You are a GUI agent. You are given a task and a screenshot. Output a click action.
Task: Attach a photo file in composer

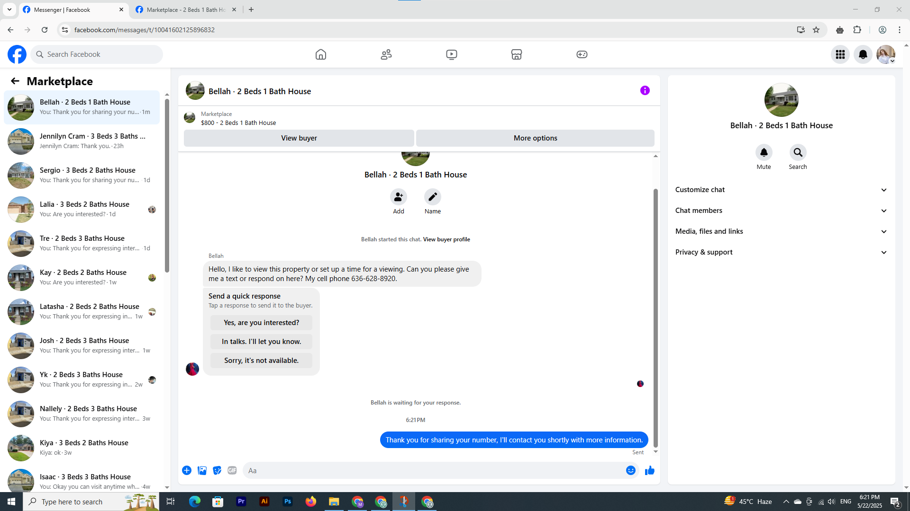pos(202,470)
